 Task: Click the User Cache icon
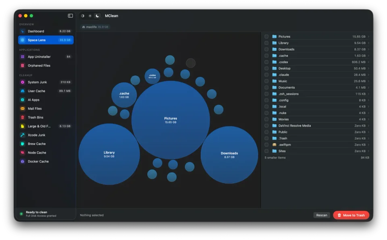coord(23,91)
